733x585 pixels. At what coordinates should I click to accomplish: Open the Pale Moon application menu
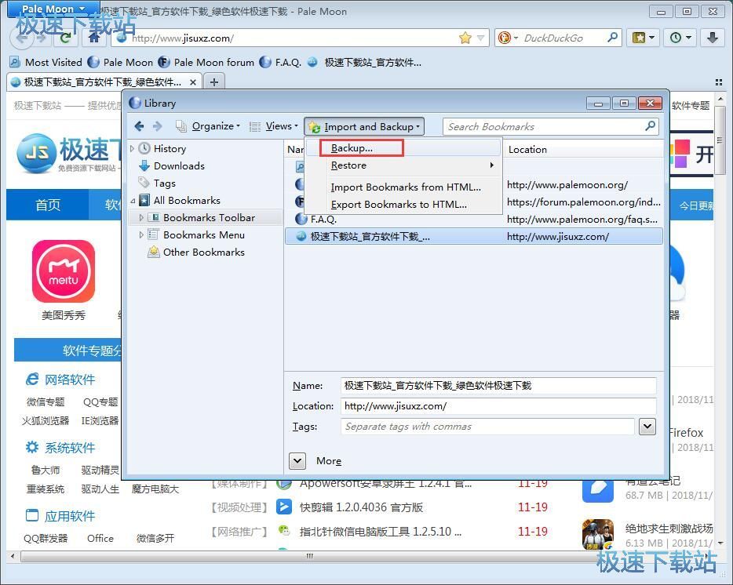[x=53, y=9]
